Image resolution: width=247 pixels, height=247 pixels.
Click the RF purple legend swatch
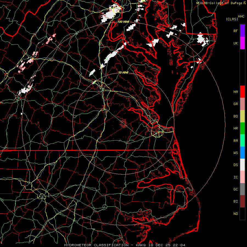242,31
